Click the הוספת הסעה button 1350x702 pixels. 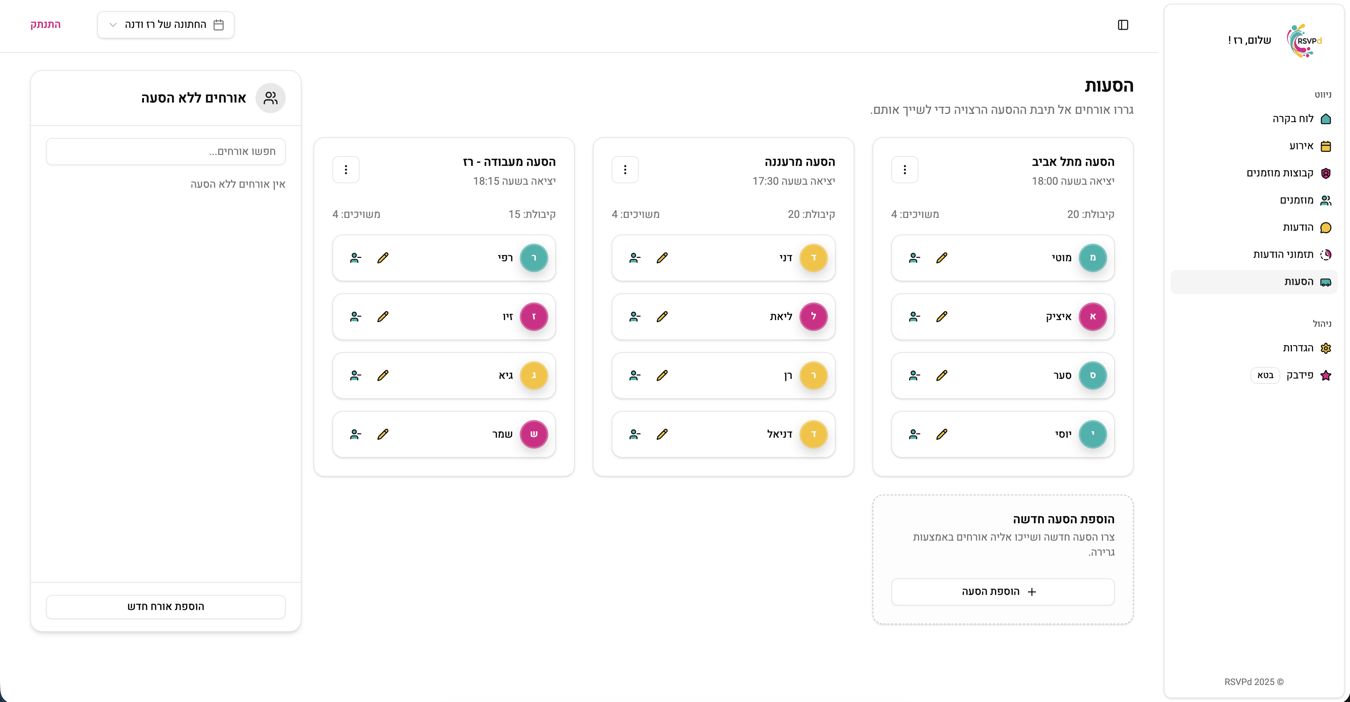point(1003,592)
